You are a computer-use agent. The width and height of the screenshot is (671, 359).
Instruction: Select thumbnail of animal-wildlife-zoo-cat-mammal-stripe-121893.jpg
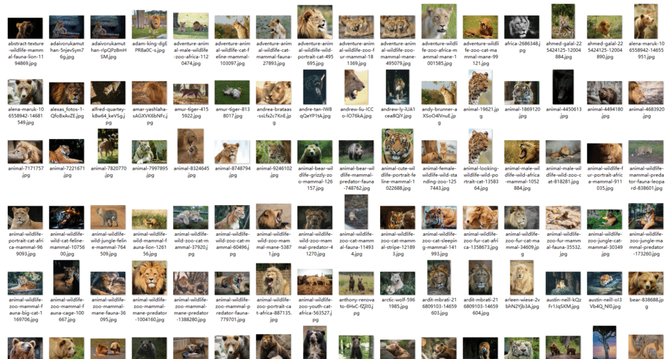click(398, 217)
